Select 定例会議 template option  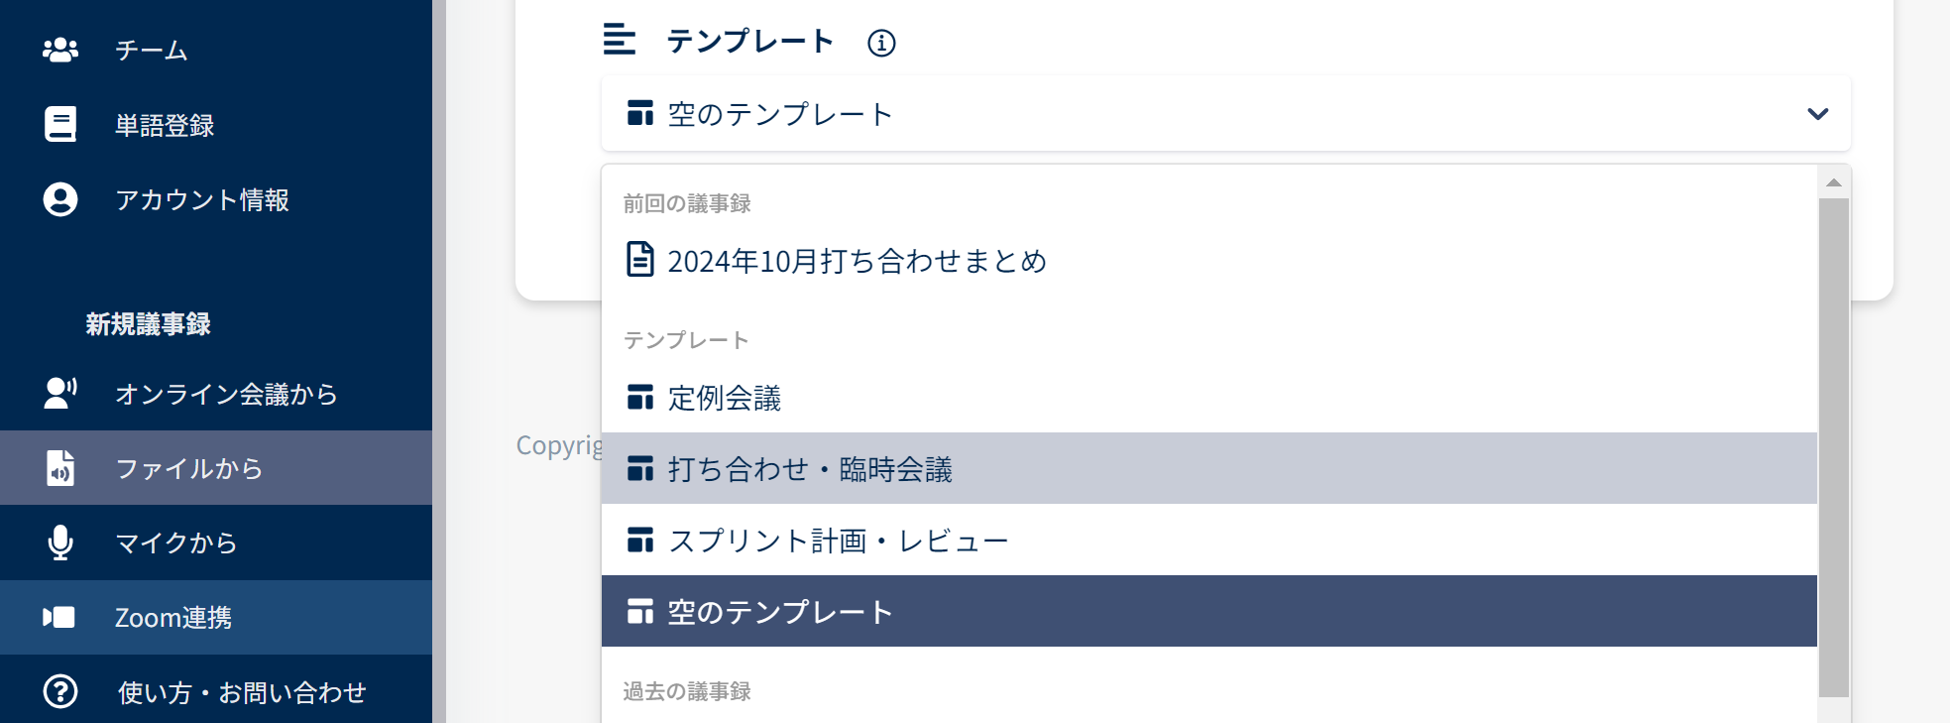pos(725,398)
